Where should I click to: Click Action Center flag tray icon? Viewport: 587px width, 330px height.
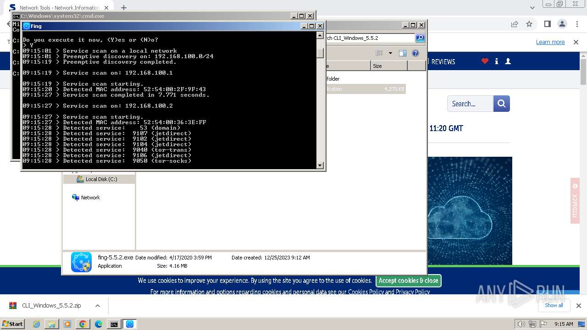coord(543,324)
